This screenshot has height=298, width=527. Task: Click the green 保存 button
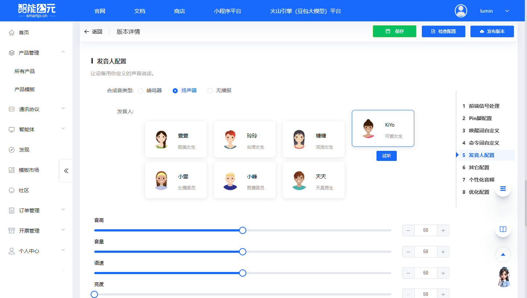click(x=394, y=31)
